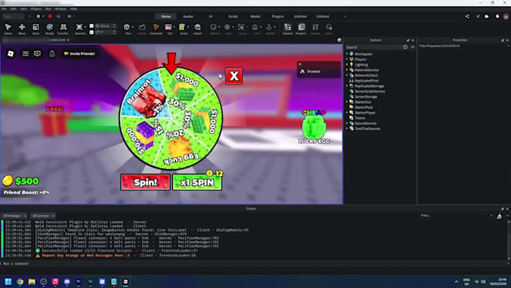
Task: Open the Part dropdown arrow
Action: [133, 27]
